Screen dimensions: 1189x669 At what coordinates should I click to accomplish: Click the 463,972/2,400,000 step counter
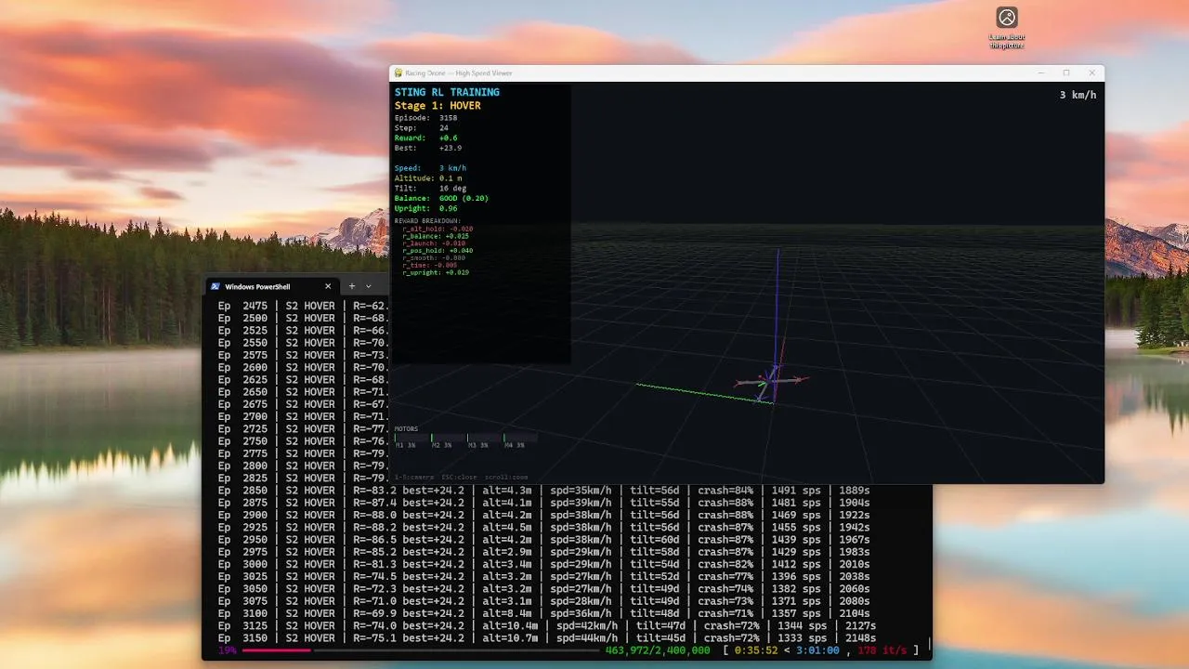pos(657,650)
